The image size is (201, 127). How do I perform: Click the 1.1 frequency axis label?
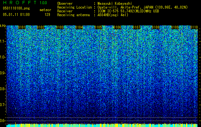coord(3,41)
